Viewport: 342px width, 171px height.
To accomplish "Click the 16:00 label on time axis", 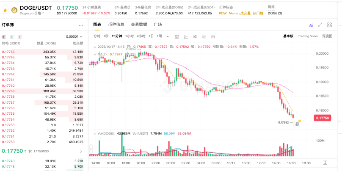I will pos(291,163).
